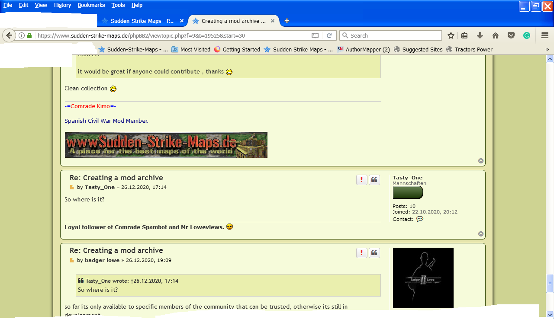
Task: Open the downloads arrow icon
Action: pyautogui.click(x=480, y=35)
